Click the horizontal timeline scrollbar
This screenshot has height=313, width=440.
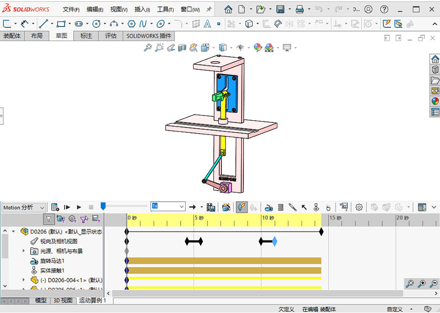(x=257, y=294)
